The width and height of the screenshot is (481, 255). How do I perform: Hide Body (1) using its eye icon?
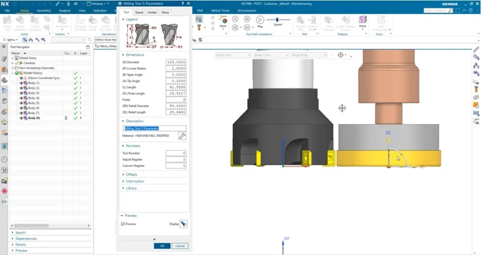pyautogui.click(x=22, y=83)
